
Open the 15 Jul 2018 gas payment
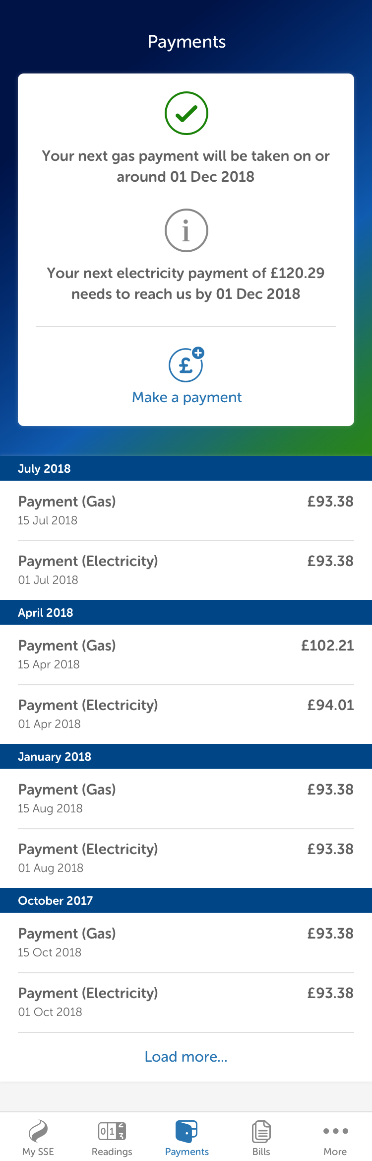pos(186,510)
